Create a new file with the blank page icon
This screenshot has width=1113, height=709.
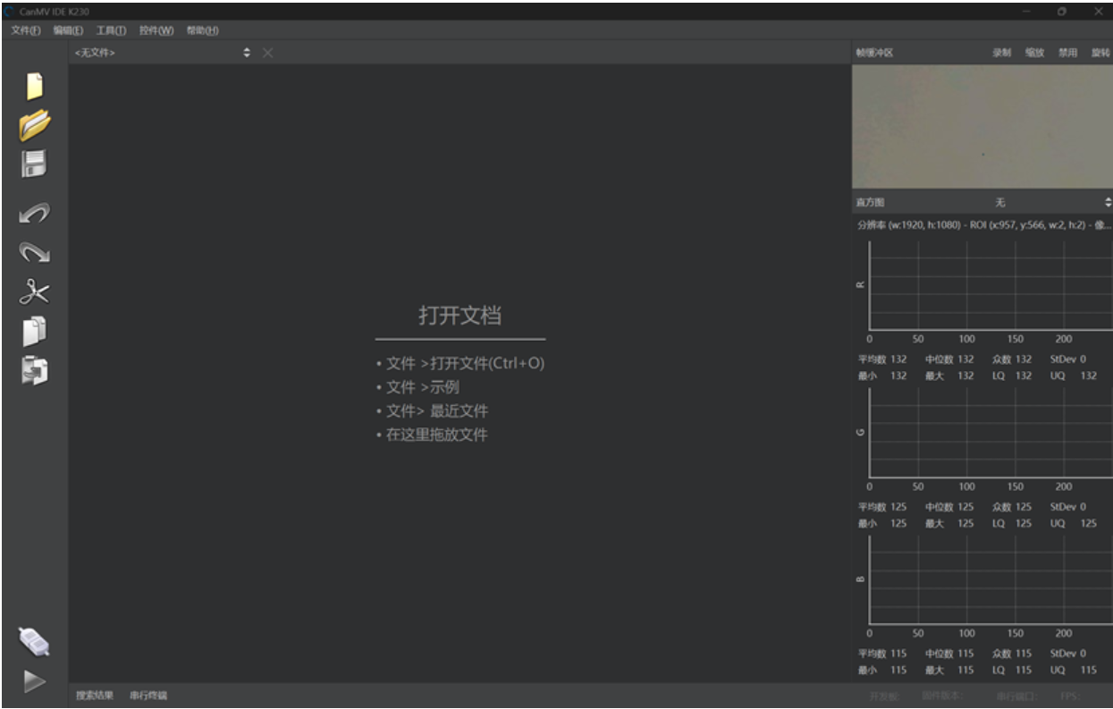[34, 86]
